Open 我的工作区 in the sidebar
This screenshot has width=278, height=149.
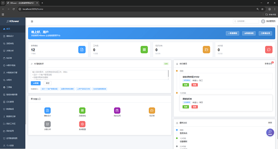tap(12, 124)
